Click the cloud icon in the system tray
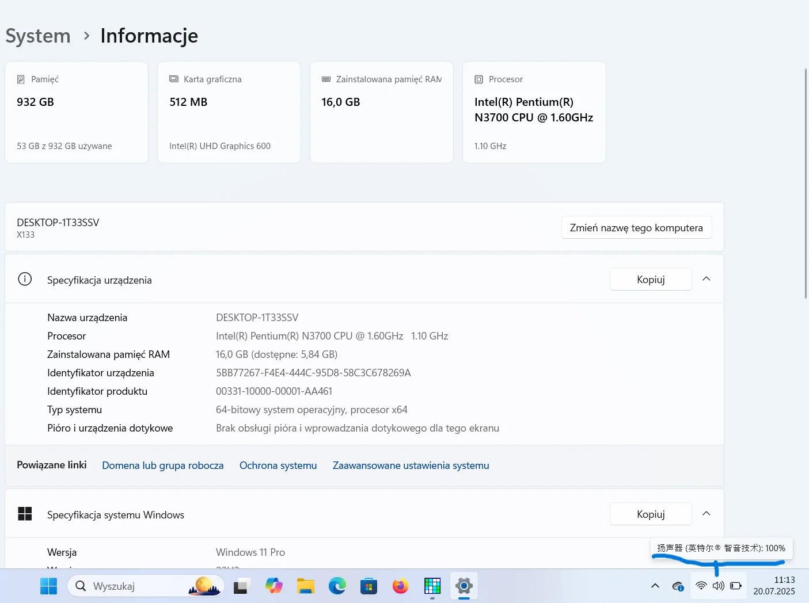The height and width of the screenshot is (603, 809). point(678,586)
